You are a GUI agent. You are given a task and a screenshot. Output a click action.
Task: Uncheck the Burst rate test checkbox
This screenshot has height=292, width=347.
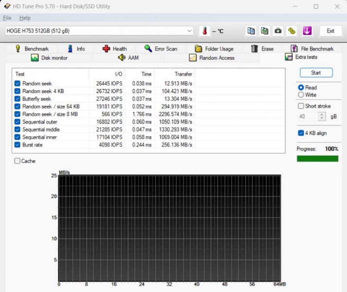point(18,145)
